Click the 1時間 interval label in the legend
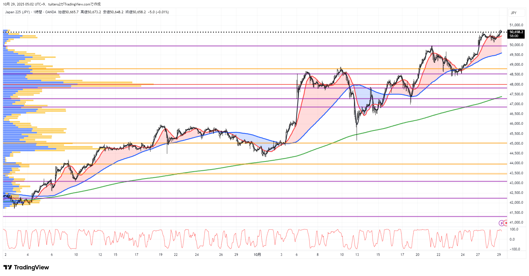This screenshot has height=276, width=529. coord(37,12)
